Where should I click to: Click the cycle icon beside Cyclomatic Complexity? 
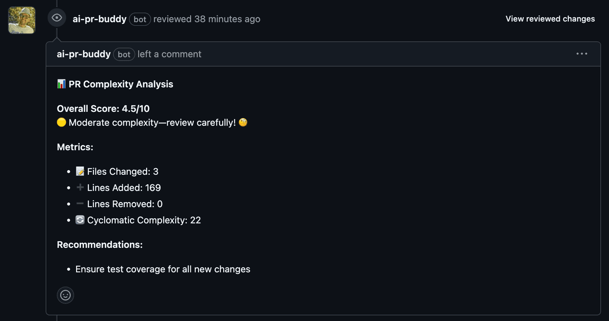click(80, 220)
